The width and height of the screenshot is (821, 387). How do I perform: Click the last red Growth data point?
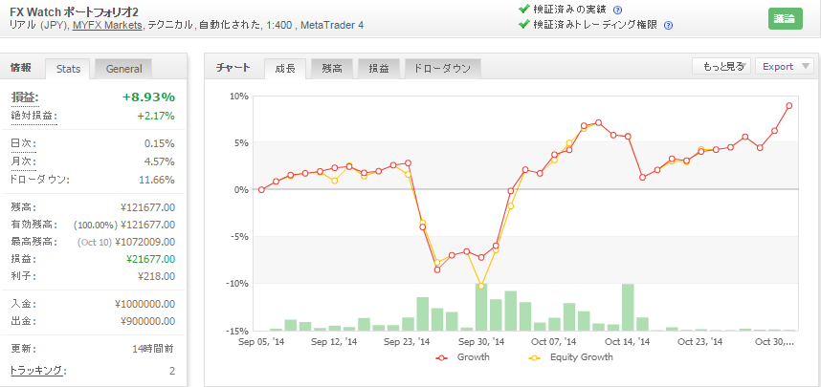(x=789, y=106)
